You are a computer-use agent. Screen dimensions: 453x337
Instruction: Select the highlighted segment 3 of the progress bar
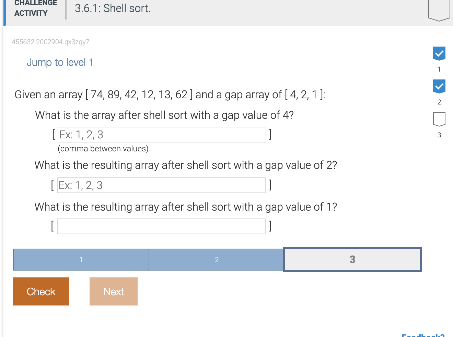[x=352, y=260]
